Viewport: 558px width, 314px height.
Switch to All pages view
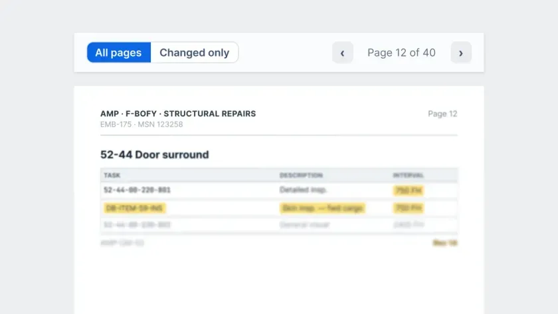[x=119, y=53]
